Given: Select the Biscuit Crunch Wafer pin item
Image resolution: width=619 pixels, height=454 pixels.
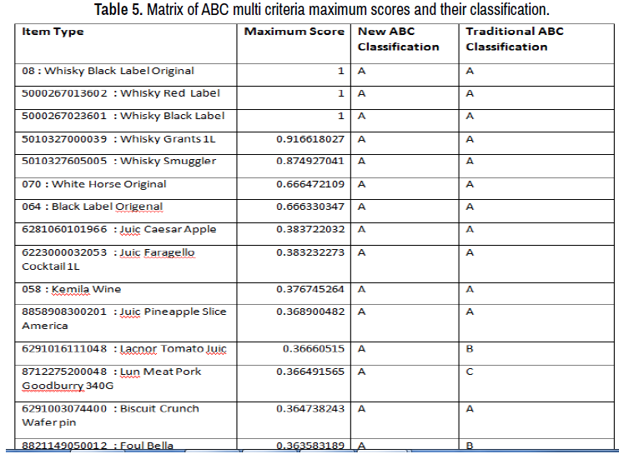Looking at the screenshot, I should coord(110,416).
